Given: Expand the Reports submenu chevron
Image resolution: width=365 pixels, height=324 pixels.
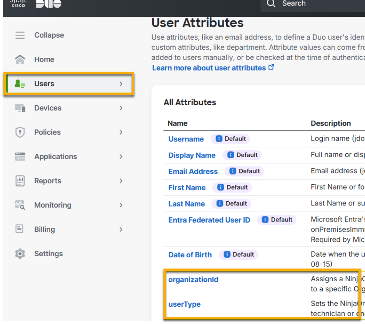Looking at the screenshot, I should pos(120,181).
